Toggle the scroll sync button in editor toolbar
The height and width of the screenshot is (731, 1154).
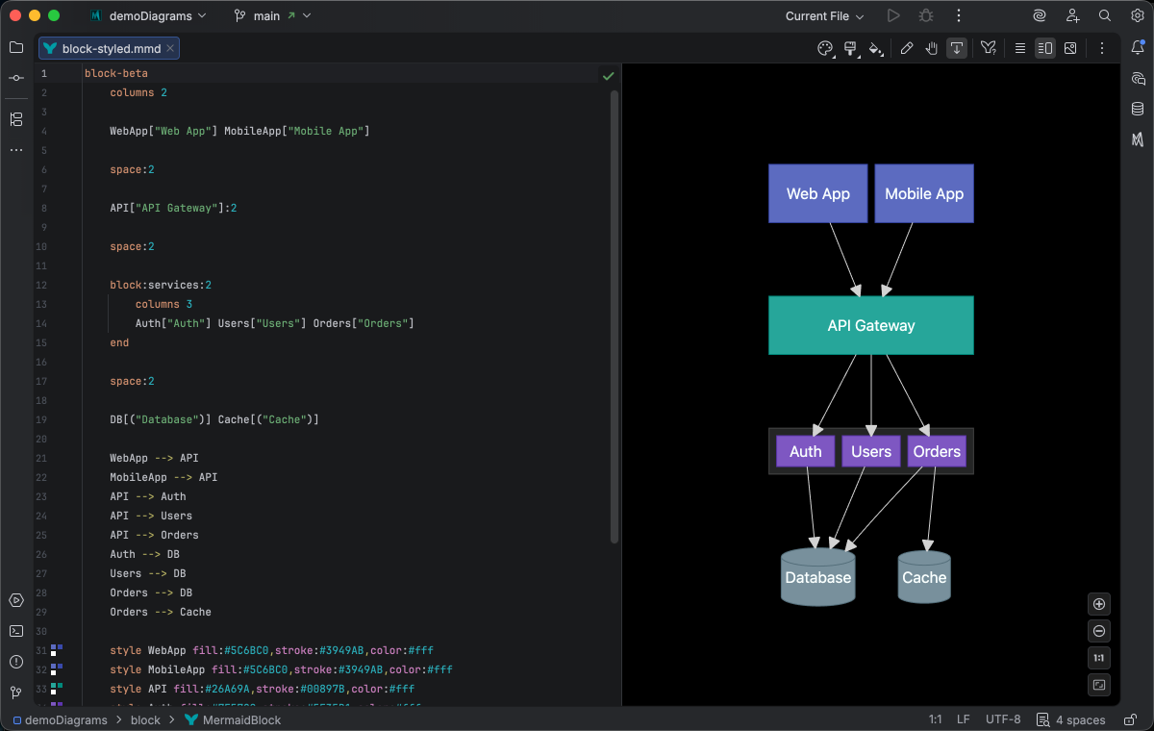coord(957,48)
